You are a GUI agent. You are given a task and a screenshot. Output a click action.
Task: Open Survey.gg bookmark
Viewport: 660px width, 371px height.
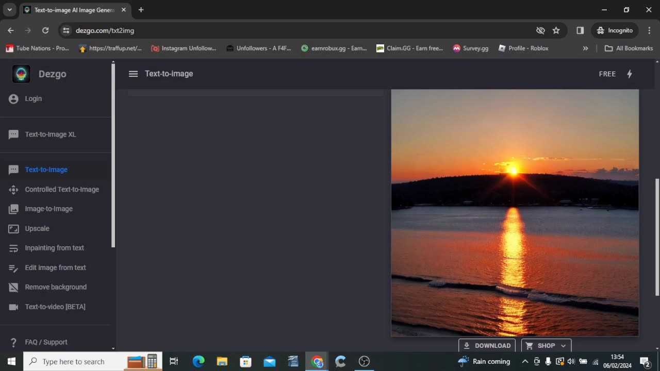click(x=470, y=48)
